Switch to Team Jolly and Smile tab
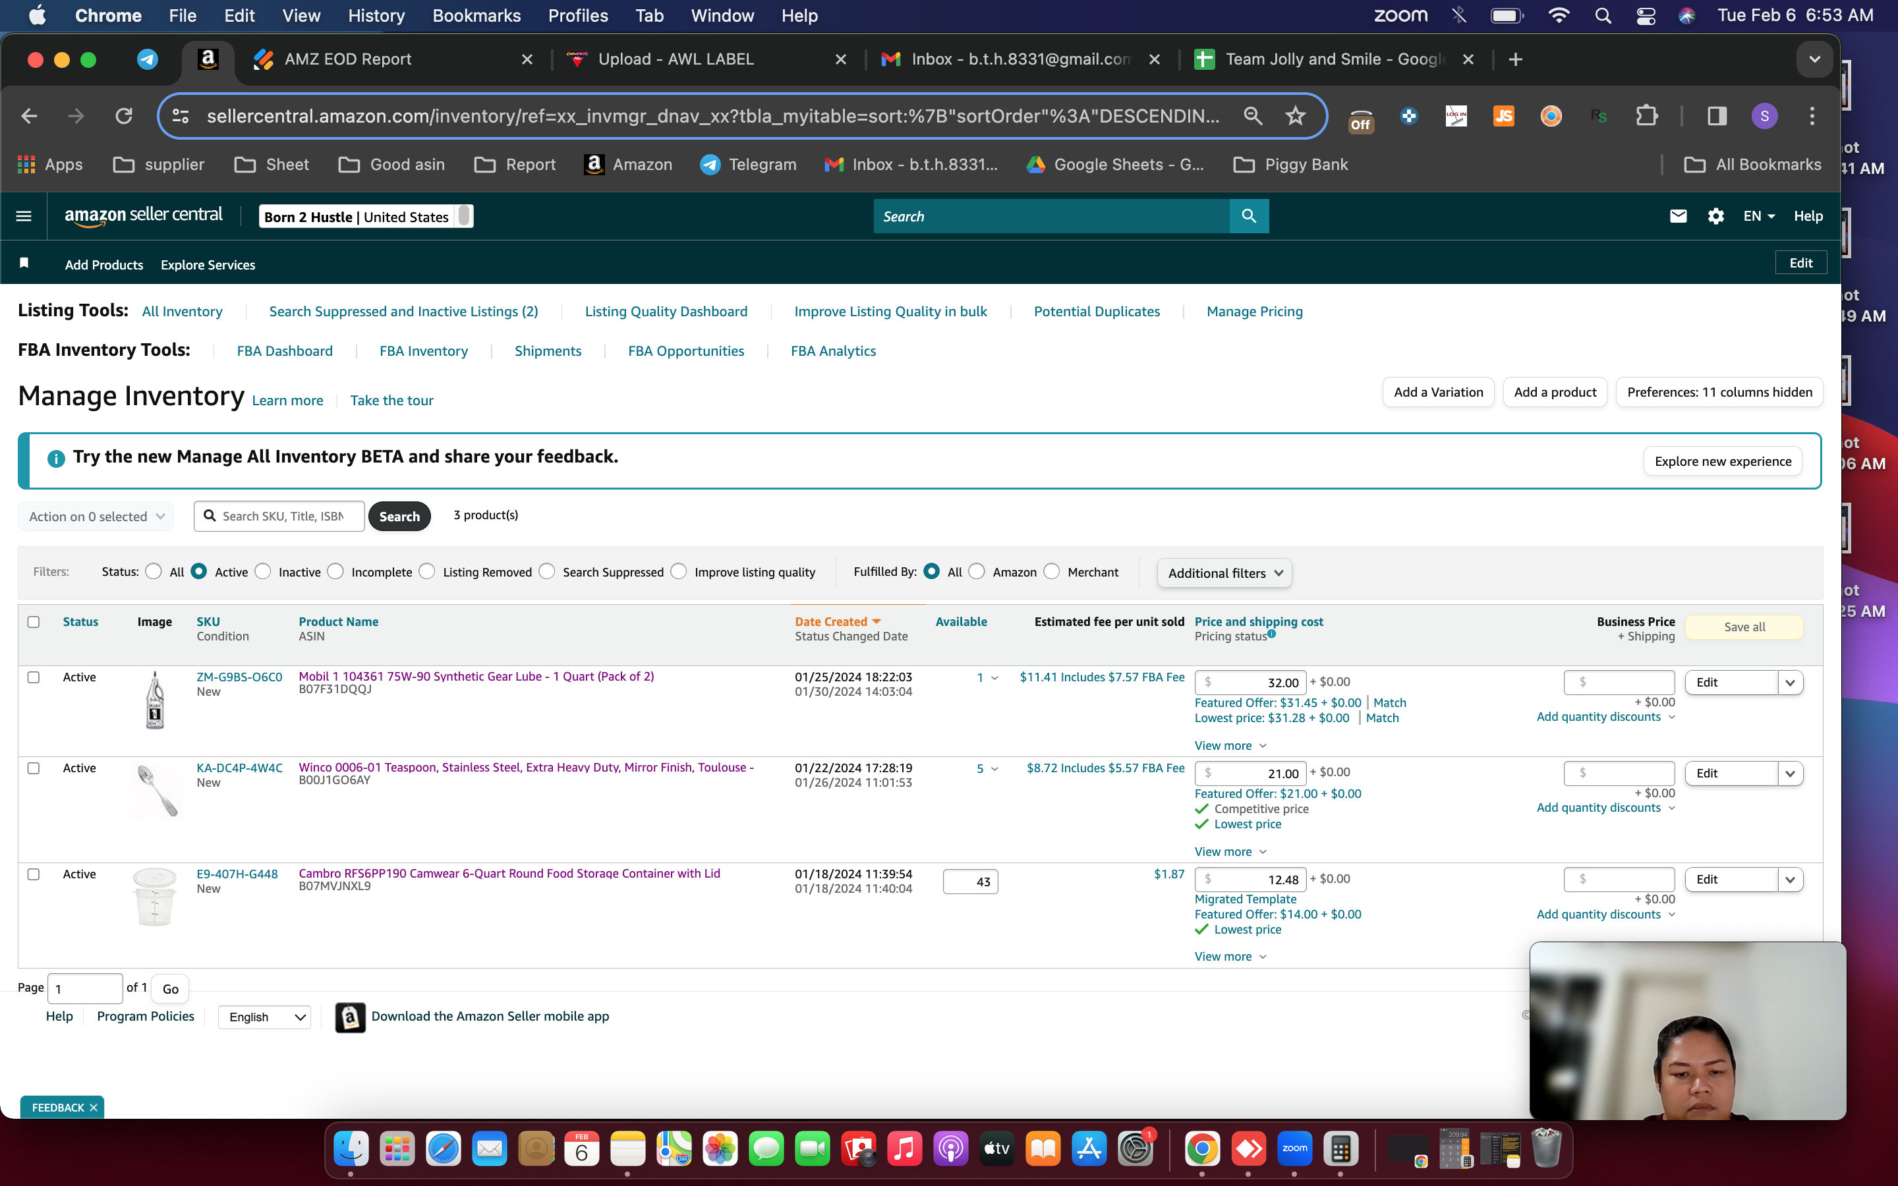This screenshot has height=1186, width=1898. point(1333,59)
